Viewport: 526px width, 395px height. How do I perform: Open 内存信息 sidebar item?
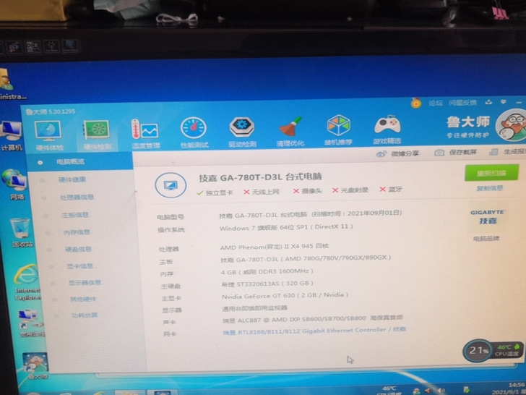(x=77, y=232)
